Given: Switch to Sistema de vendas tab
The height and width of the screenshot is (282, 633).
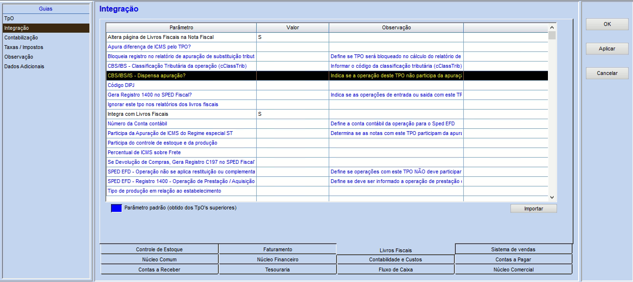Looking at the screenshot, I should 513,249.
